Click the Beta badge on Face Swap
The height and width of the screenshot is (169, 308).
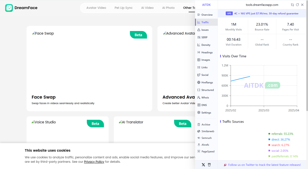click(x=138, y=35)
